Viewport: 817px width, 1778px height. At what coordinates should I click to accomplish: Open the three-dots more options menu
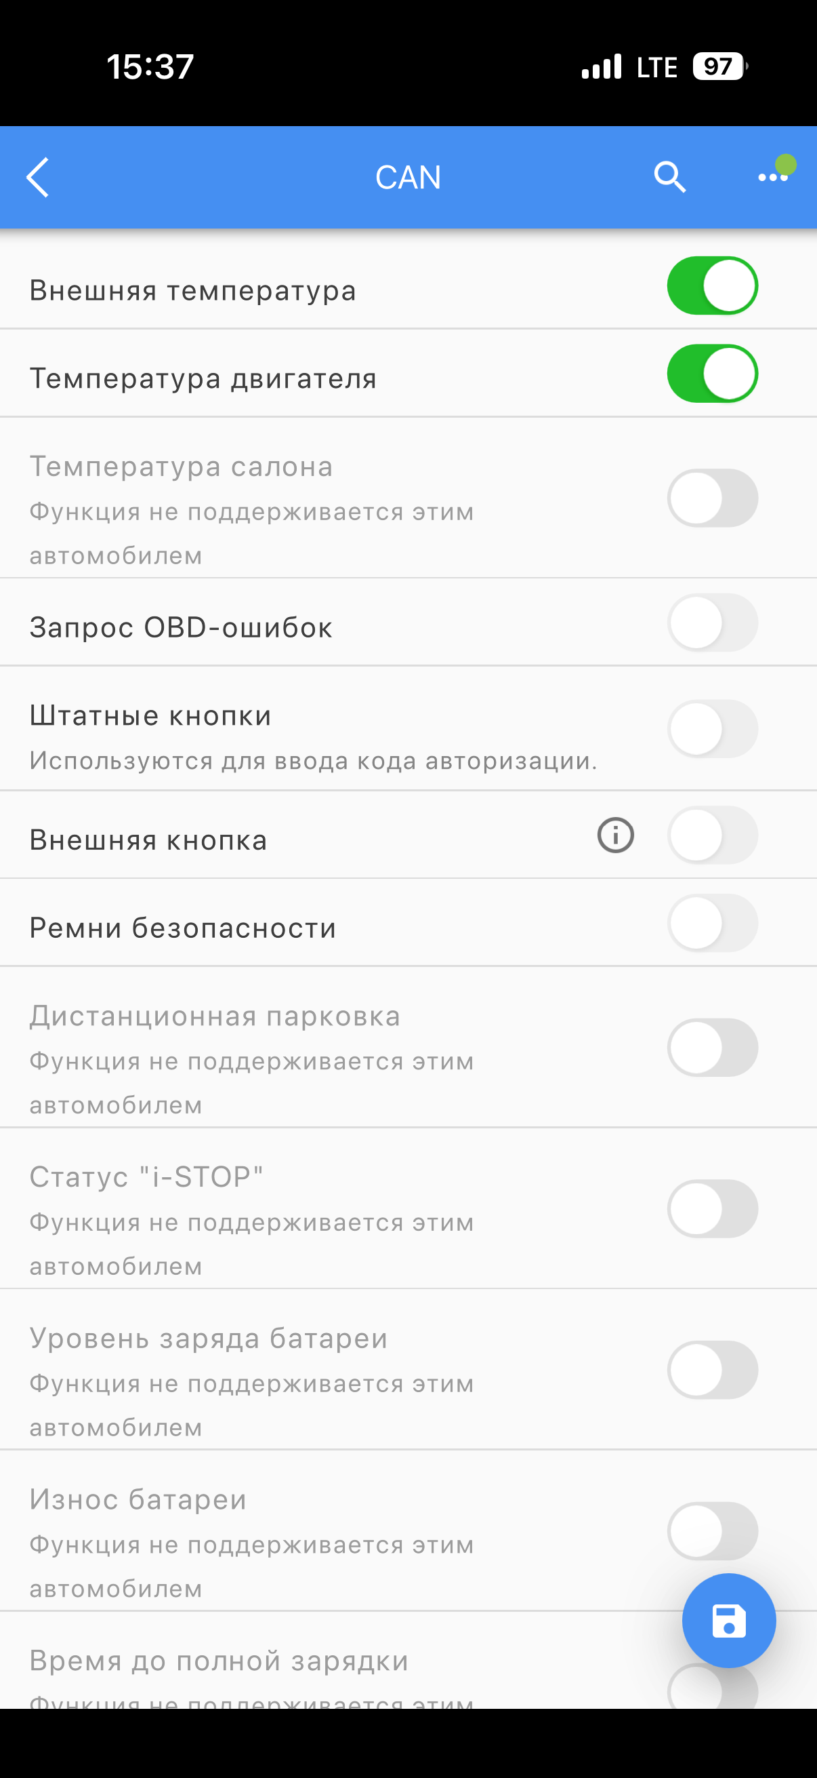773,178
